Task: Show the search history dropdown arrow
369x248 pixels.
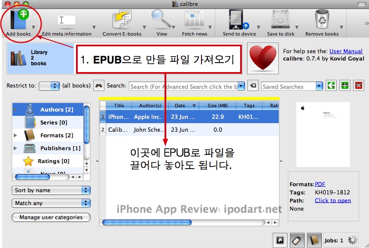Action: tap(241, 86)
